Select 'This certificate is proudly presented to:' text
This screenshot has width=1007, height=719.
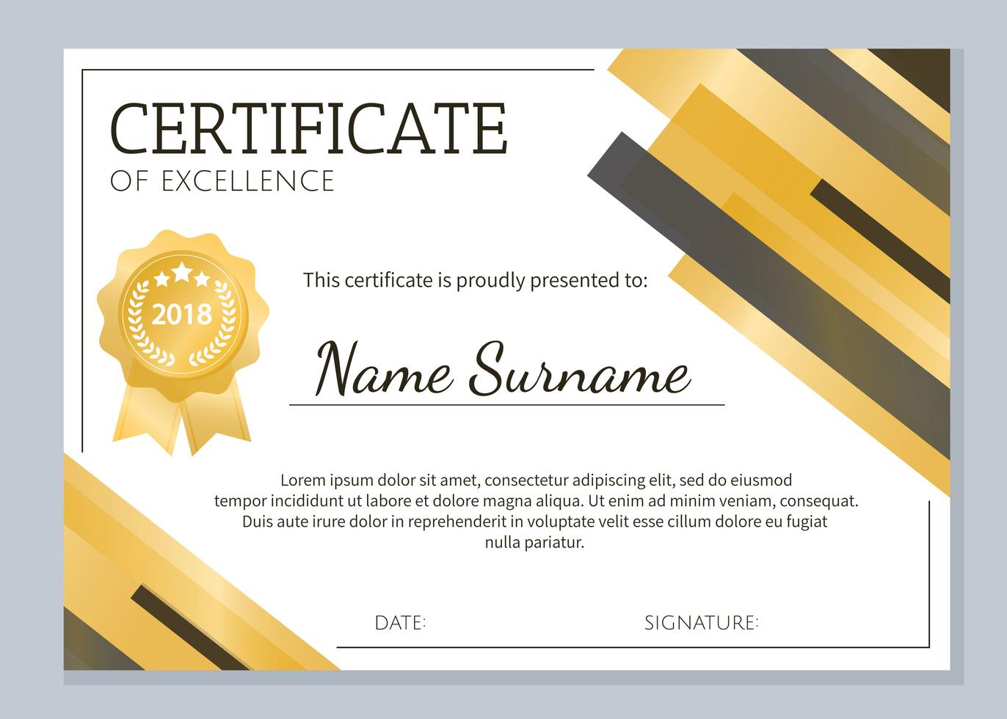pos(476,280)
